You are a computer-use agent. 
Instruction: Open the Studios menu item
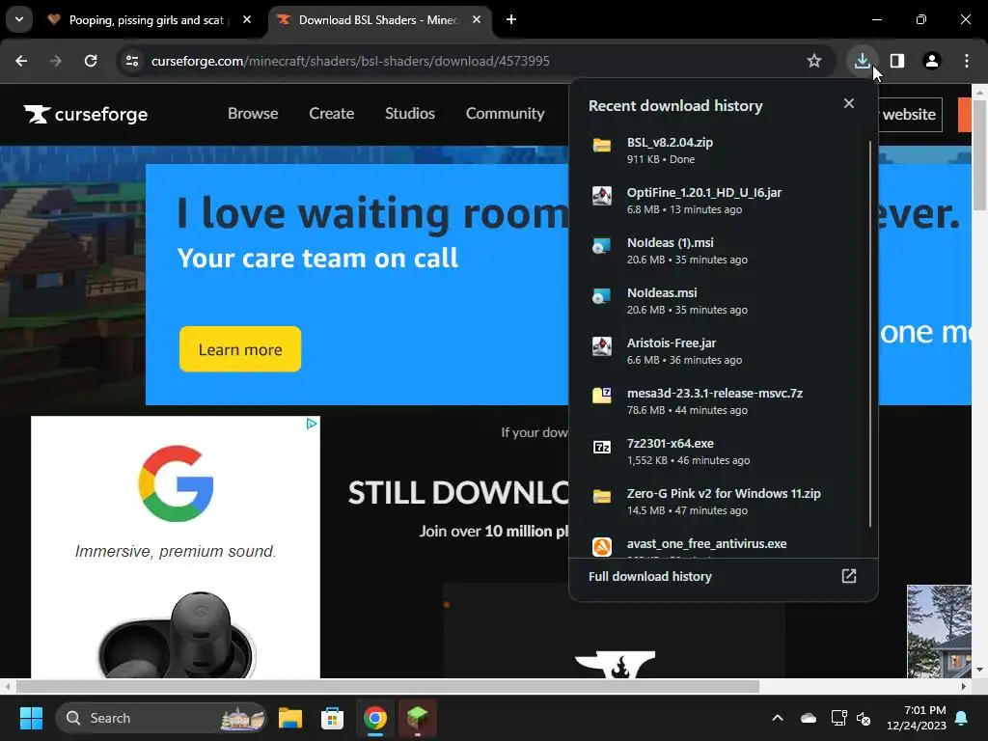(x=409, y=114)
